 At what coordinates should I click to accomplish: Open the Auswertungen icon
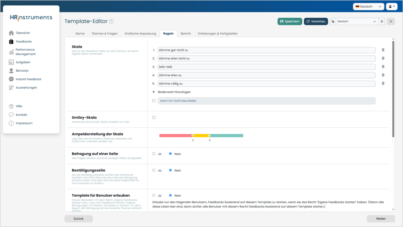pyautogui.click(x=11, y=88)
